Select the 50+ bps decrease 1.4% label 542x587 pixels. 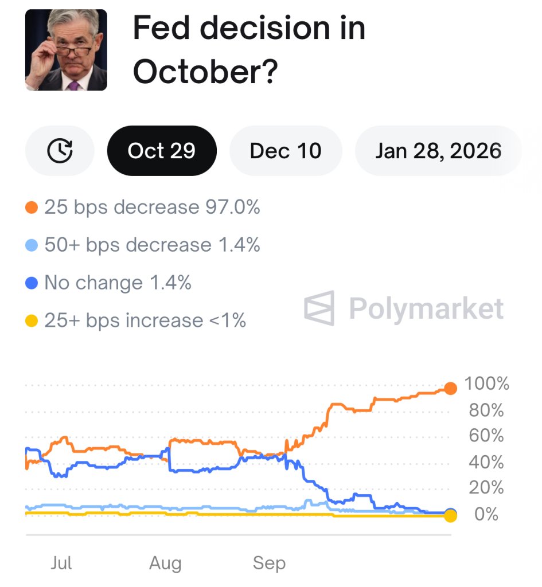(152, 245)
